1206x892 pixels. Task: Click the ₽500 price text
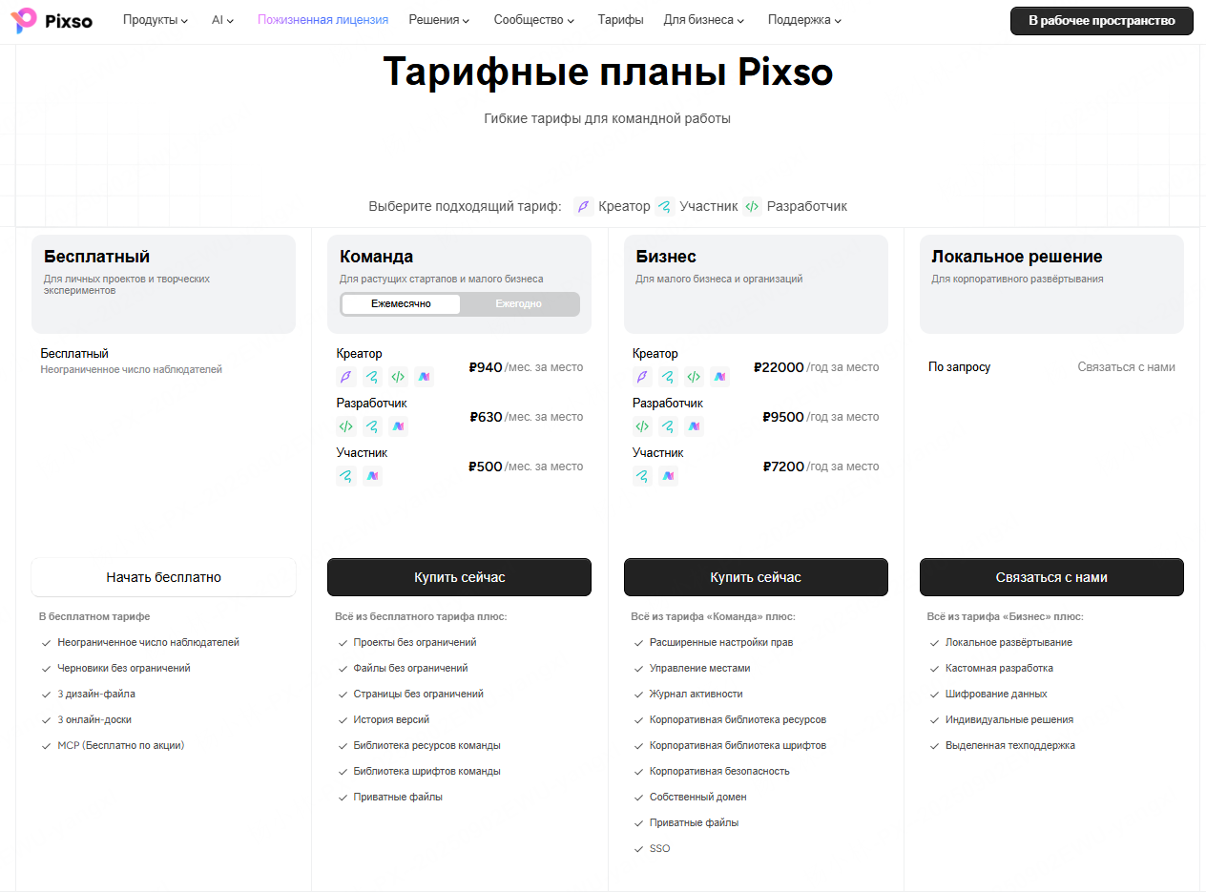tap(485, 467)
